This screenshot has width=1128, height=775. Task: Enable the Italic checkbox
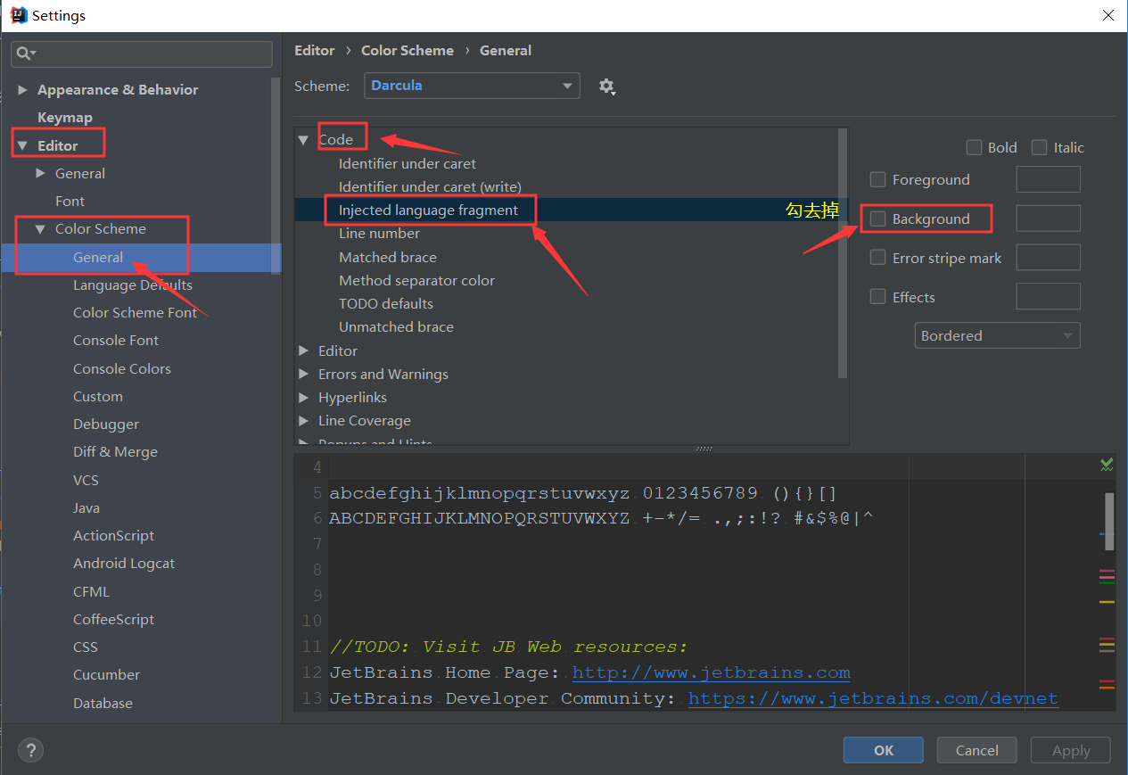pos(1039,147)
